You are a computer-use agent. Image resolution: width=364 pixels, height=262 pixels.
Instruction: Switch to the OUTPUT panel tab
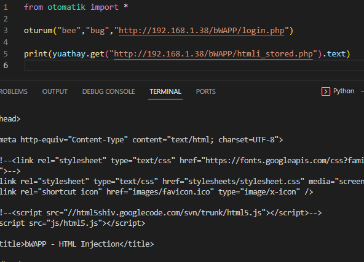[x=55, y=91]
